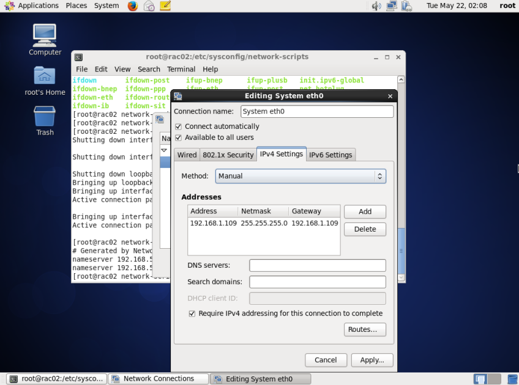
Task: Click the Apply button
Action: click(372, 360)
